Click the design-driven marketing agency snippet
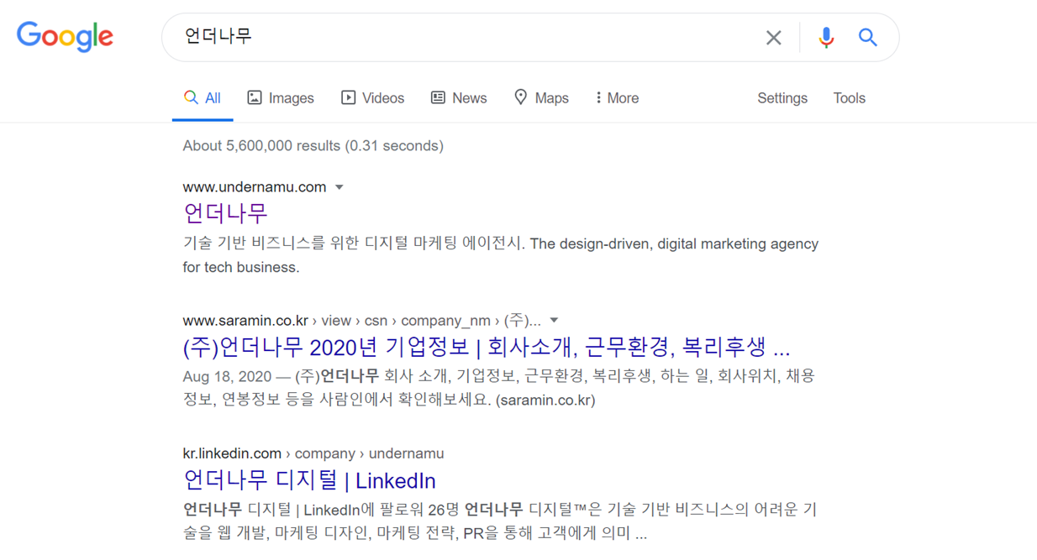This screenshot has width=1037, height=560. click(501, 255)
